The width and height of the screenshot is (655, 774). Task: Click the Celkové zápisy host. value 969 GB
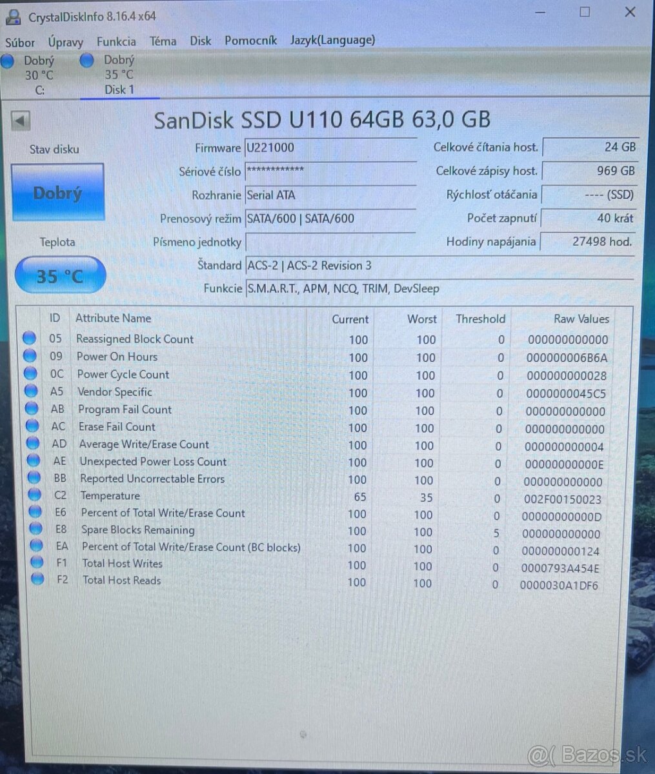(589, 171)
